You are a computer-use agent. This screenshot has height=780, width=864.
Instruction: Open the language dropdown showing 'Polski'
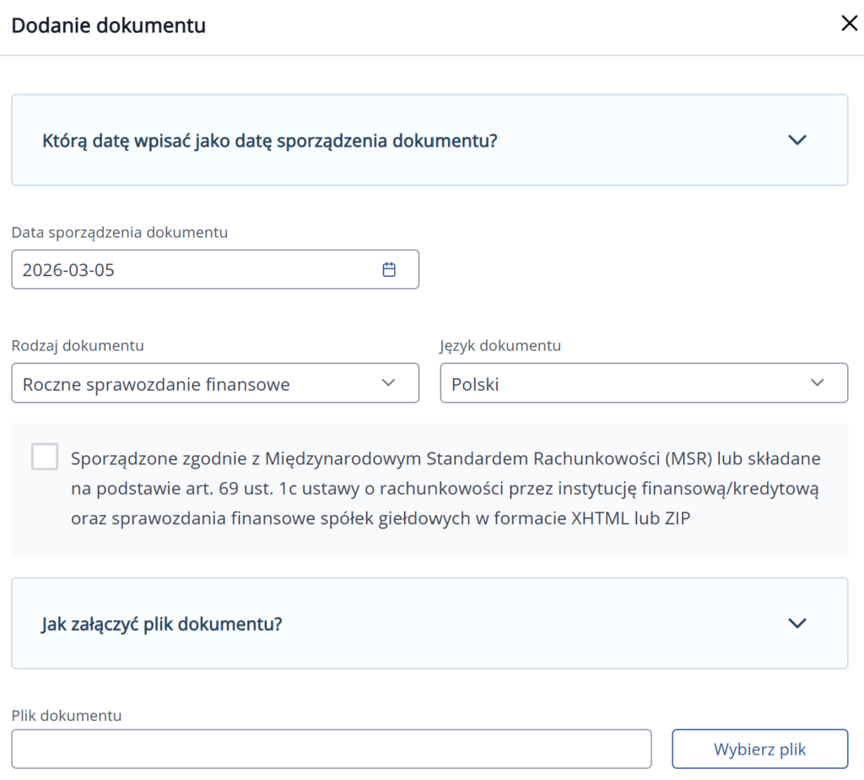click(x=624, y=384)
